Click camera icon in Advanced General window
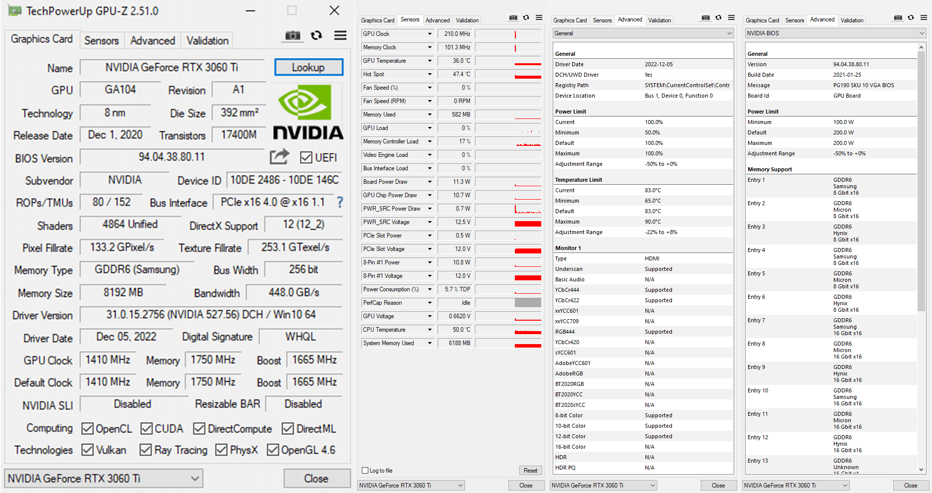The width and height of the screenshot is (932, 493). (x=705, y=17)
